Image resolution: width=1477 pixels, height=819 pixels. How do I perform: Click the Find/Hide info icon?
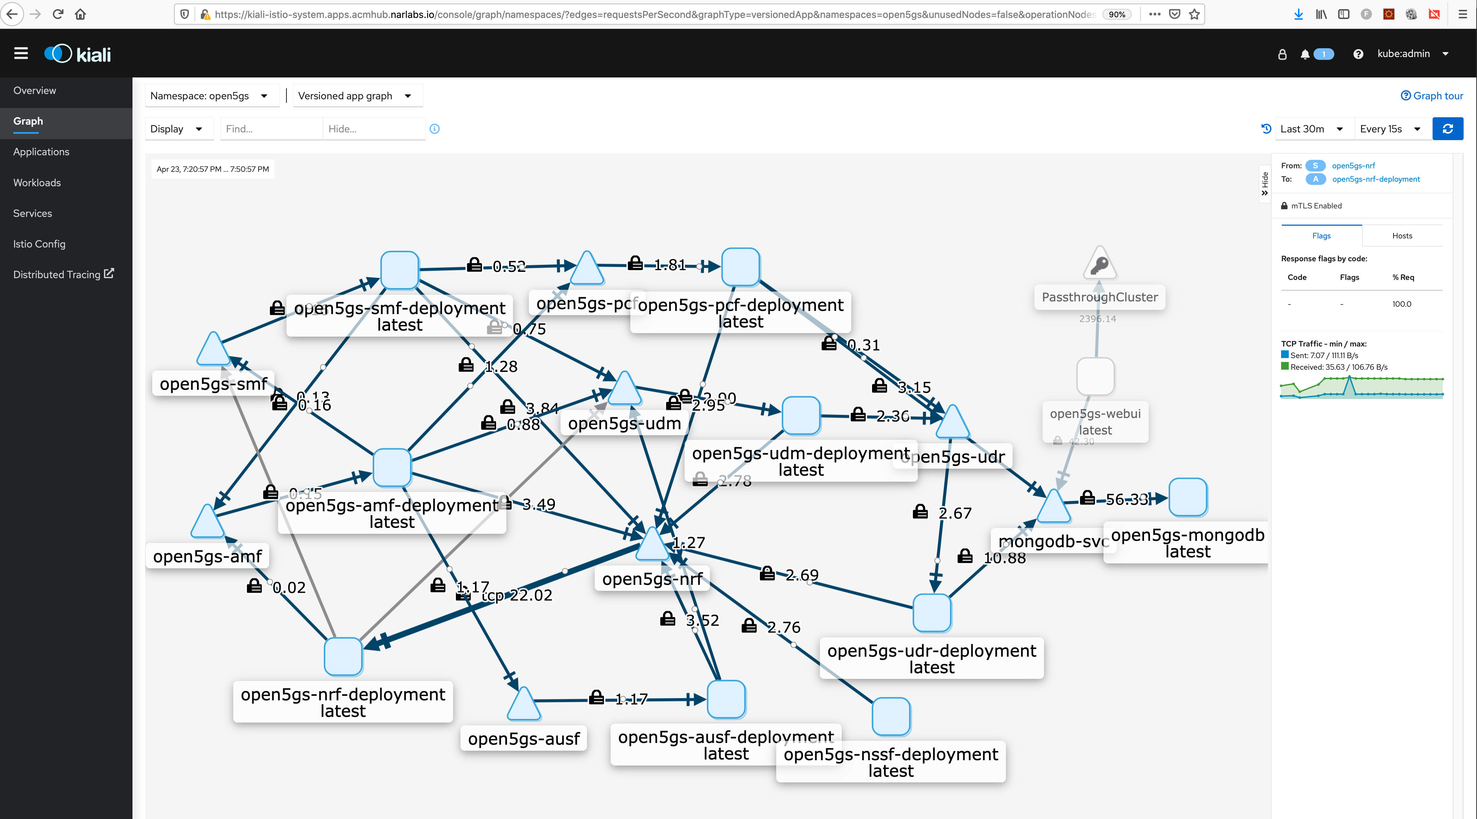pyautogui.click(x=435, y=129)
